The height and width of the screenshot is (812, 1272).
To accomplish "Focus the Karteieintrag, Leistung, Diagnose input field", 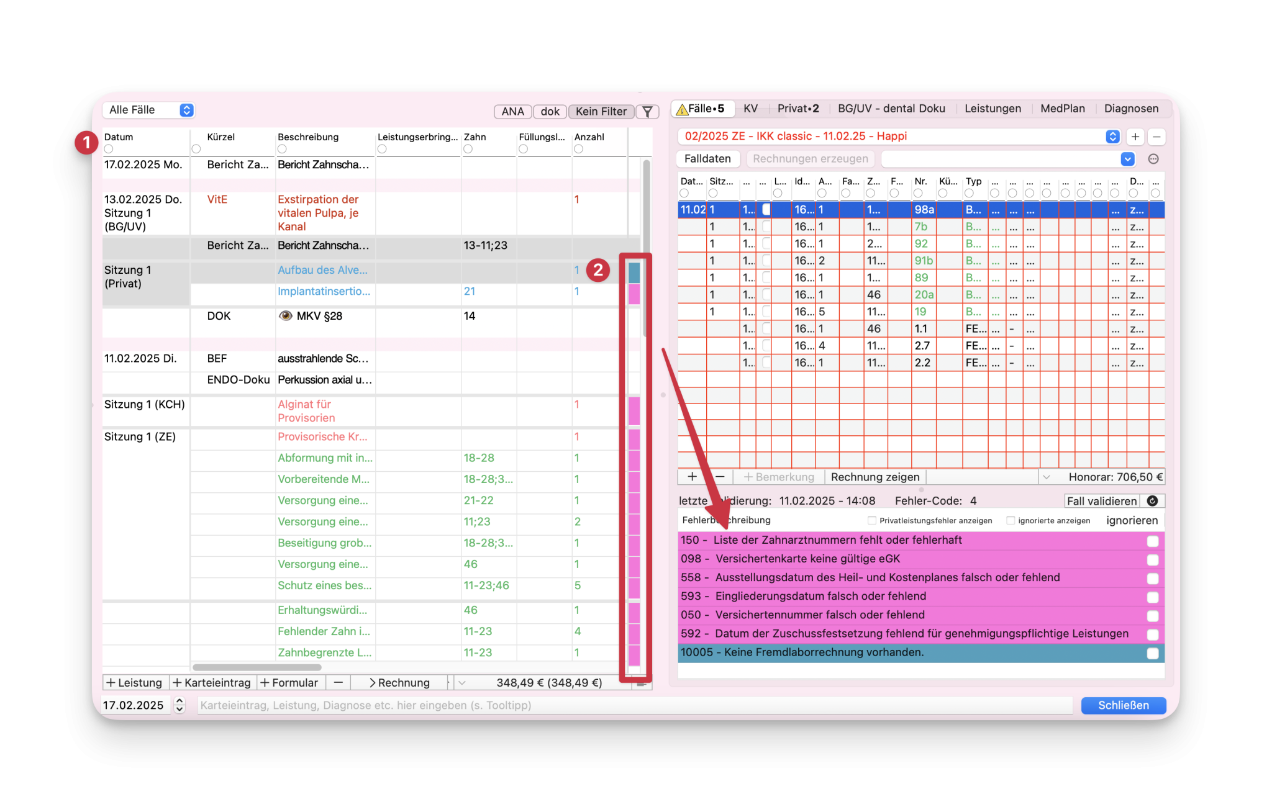I will (x=635, y=705).
